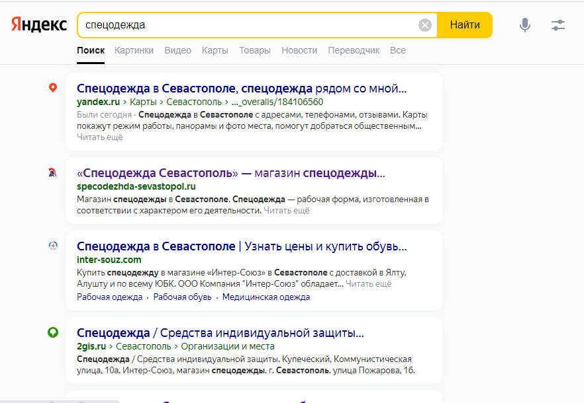Viewport: 584px width, 403px height.
Task: Expand Читать ещё in the inter-souz result
Action: point(368,284)
